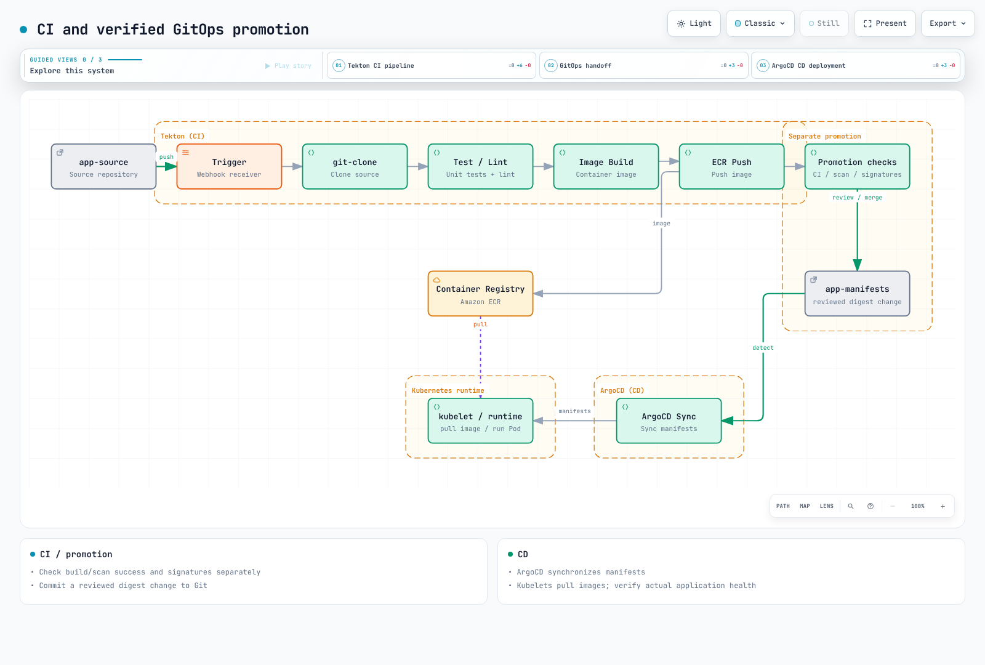Click the list icon on Trigger node
Image resolution: width=985 pixels, height=665 pixels.
pos(185,152)
